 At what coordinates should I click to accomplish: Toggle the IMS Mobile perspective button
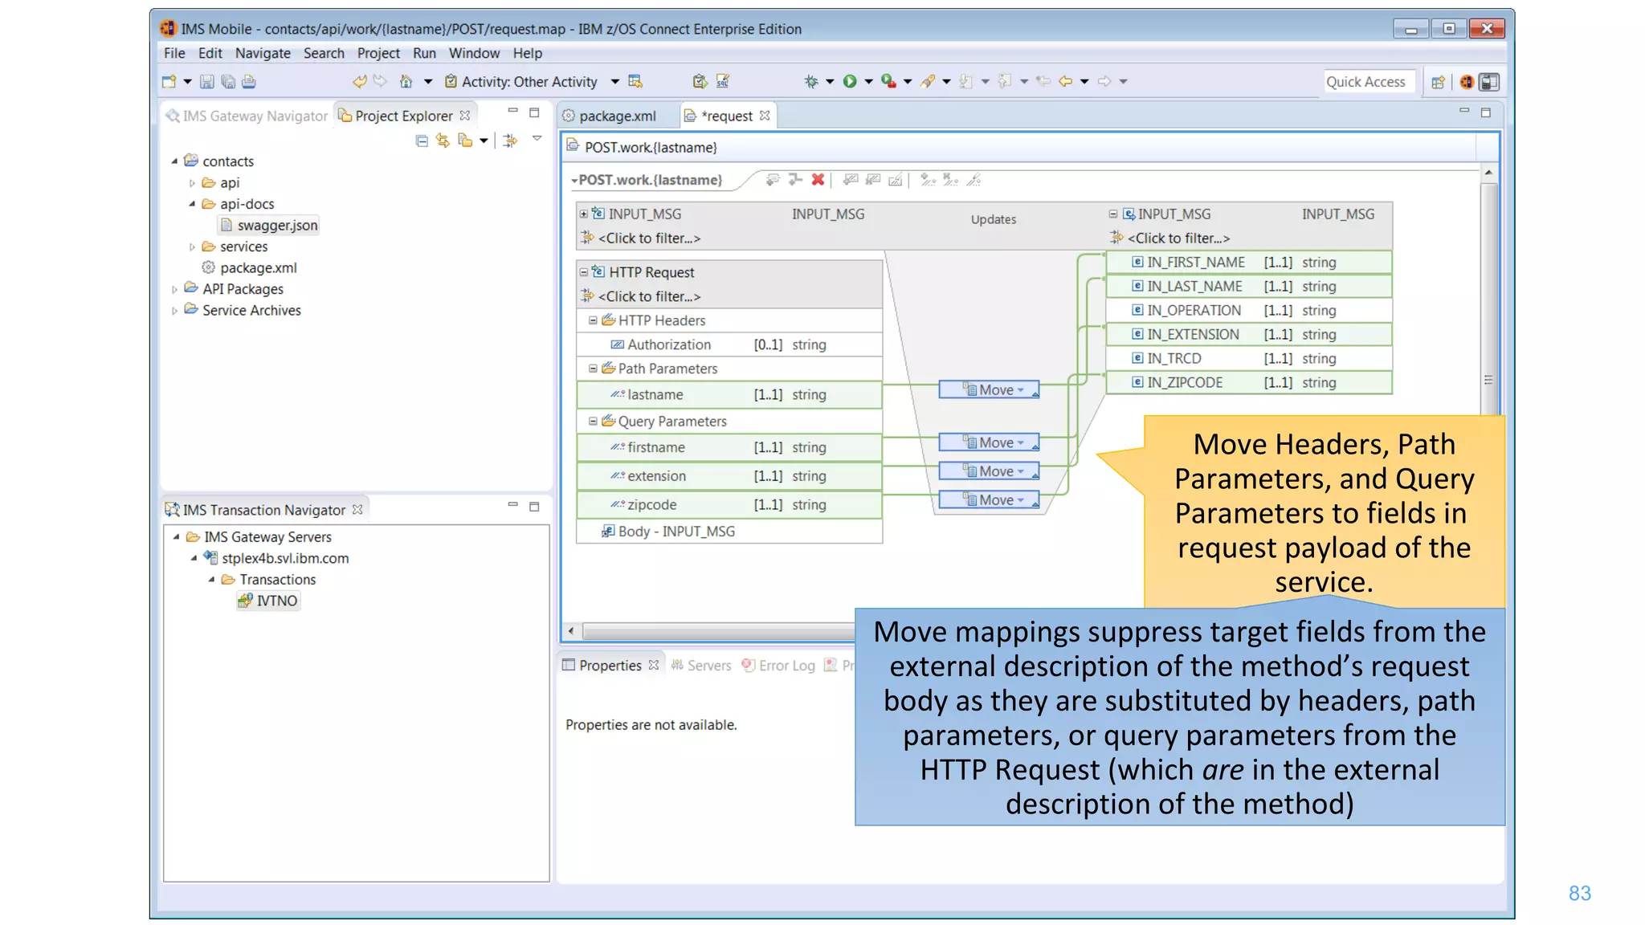pyautogui.click(x=1467, y=82)
